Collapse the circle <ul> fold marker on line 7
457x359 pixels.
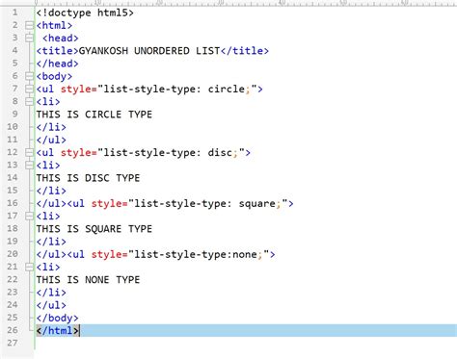(29, 89)
